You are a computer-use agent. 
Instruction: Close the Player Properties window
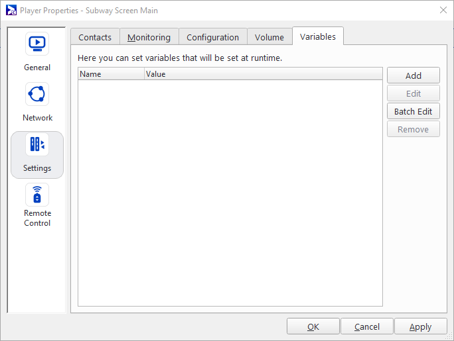click(443, 10)
